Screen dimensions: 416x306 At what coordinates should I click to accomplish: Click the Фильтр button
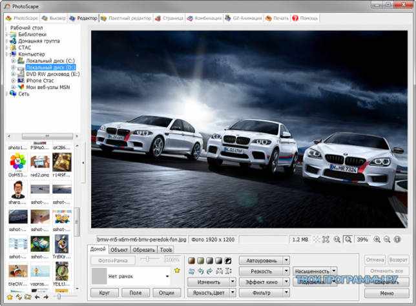262,292
